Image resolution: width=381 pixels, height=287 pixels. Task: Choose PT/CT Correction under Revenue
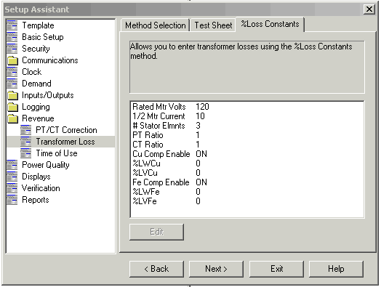pyautogui.click(x=66, y=130)
